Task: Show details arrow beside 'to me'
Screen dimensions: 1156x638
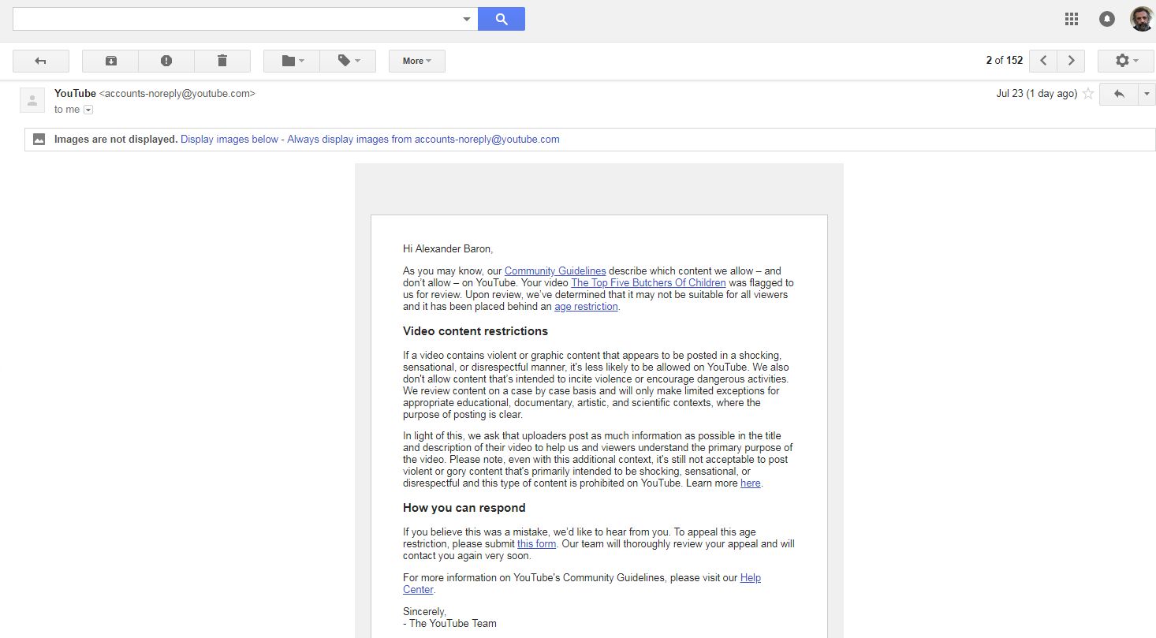Action: [88, 110]
